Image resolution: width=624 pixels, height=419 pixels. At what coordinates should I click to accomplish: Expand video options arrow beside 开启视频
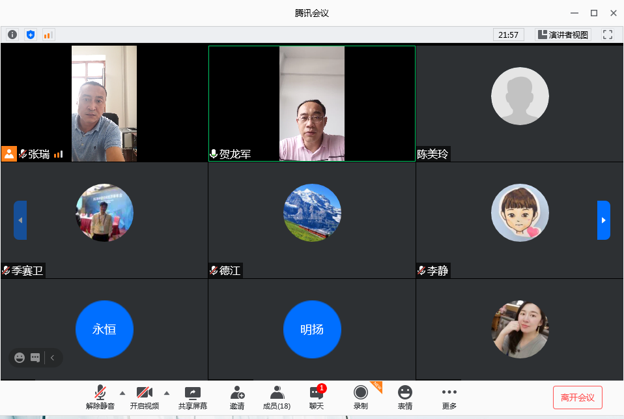pyautogui.click(x=166, y=393)
